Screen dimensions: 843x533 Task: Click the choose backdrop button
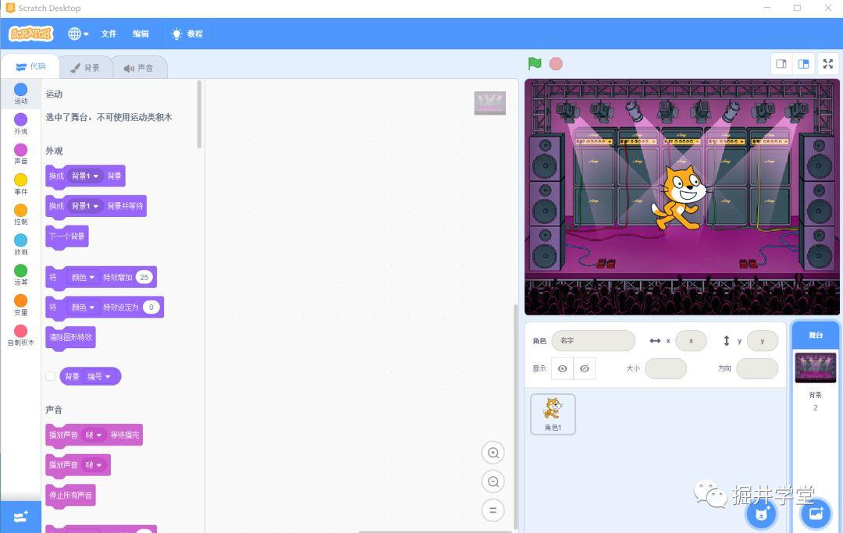pyautogui.click(x=816, y=514)
